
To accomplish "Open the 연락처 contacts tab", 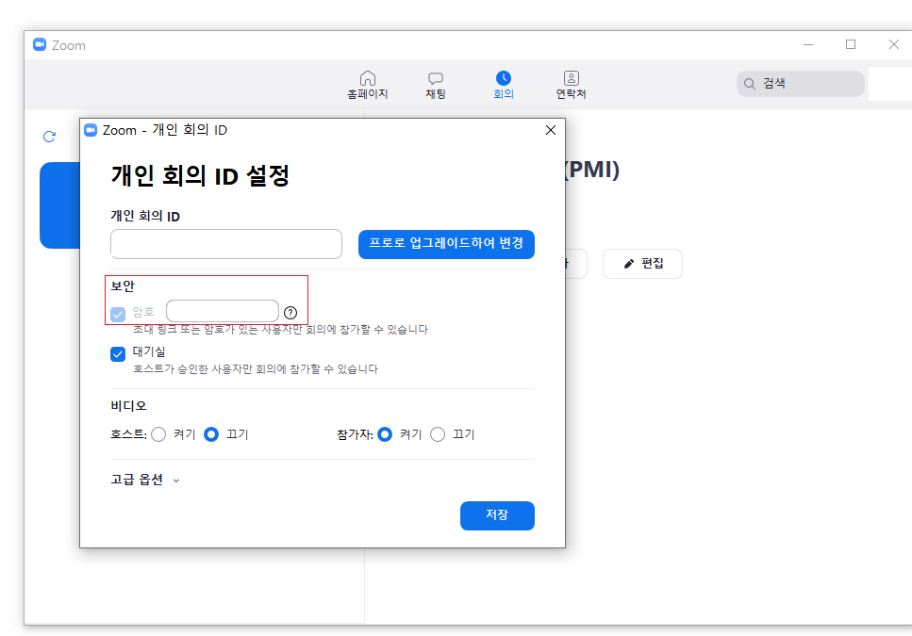I will 571,85.
